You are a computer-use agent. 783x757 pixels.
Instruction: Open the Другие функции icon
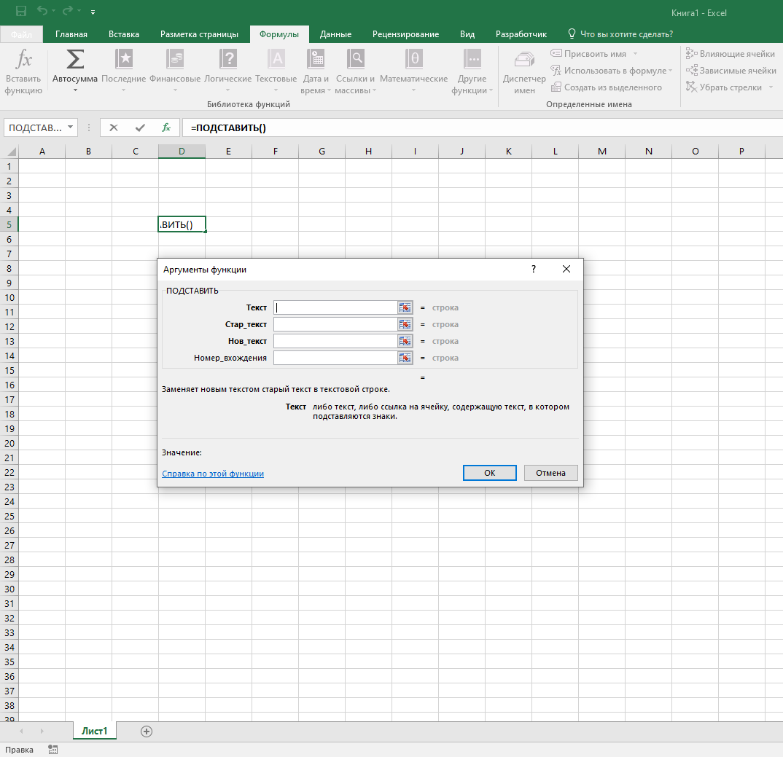point(472,60)
